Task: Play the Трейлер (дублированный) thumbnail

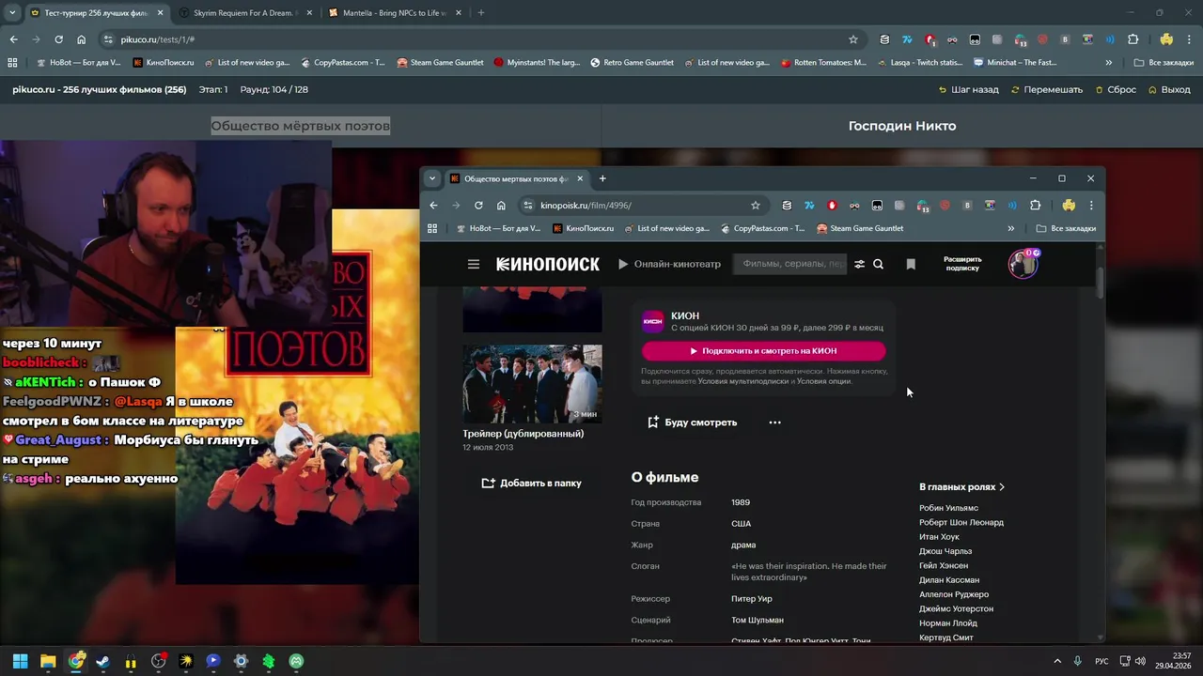Action: [x=532, y=384]
